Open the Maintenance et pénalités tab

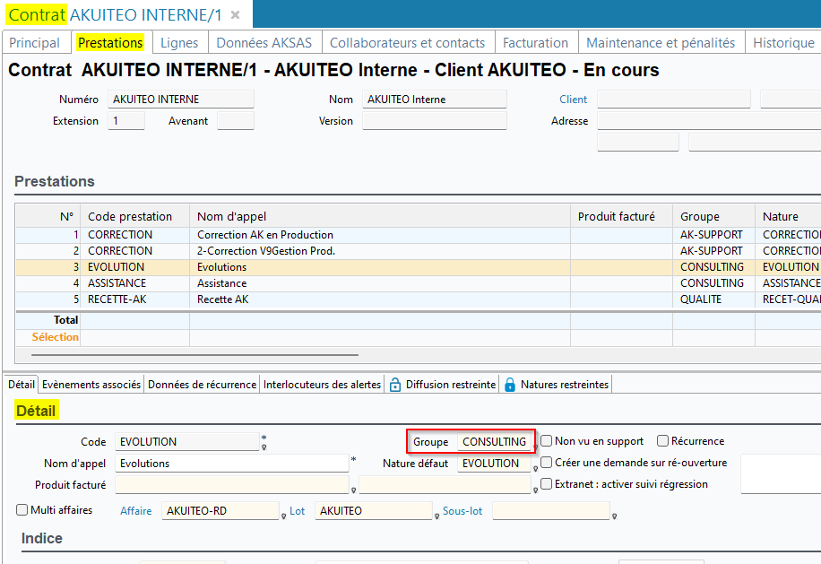(660, 42)
